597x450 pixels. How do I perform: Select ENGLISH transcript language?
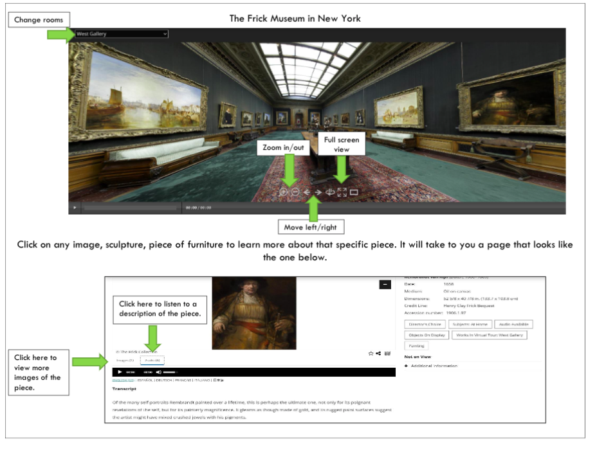(x=123, y=380)
